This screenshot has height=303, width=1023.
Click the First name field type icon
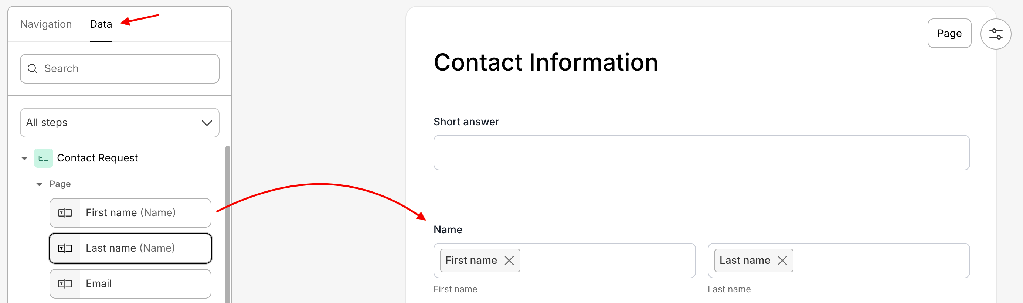click(x=65, y=213)
